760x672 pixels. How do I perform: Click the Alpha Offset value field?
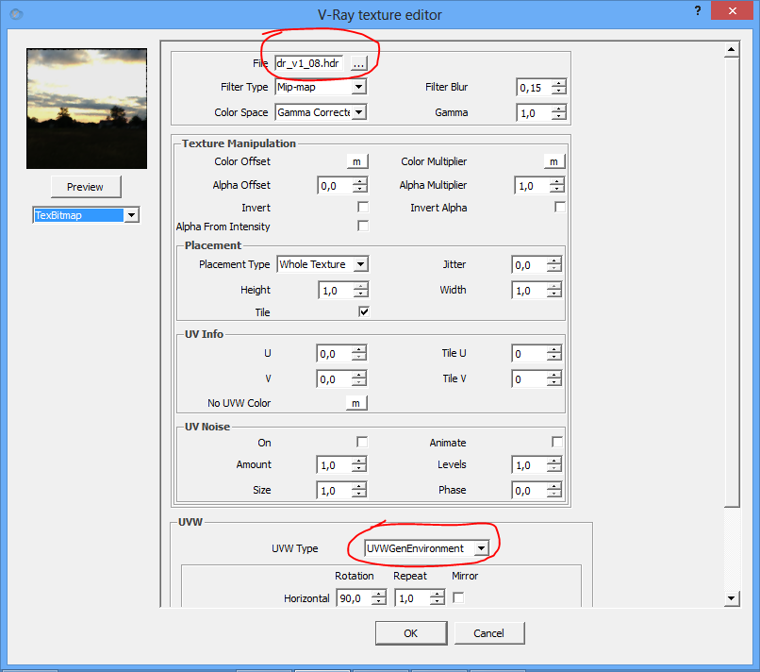tap(335, 186)
